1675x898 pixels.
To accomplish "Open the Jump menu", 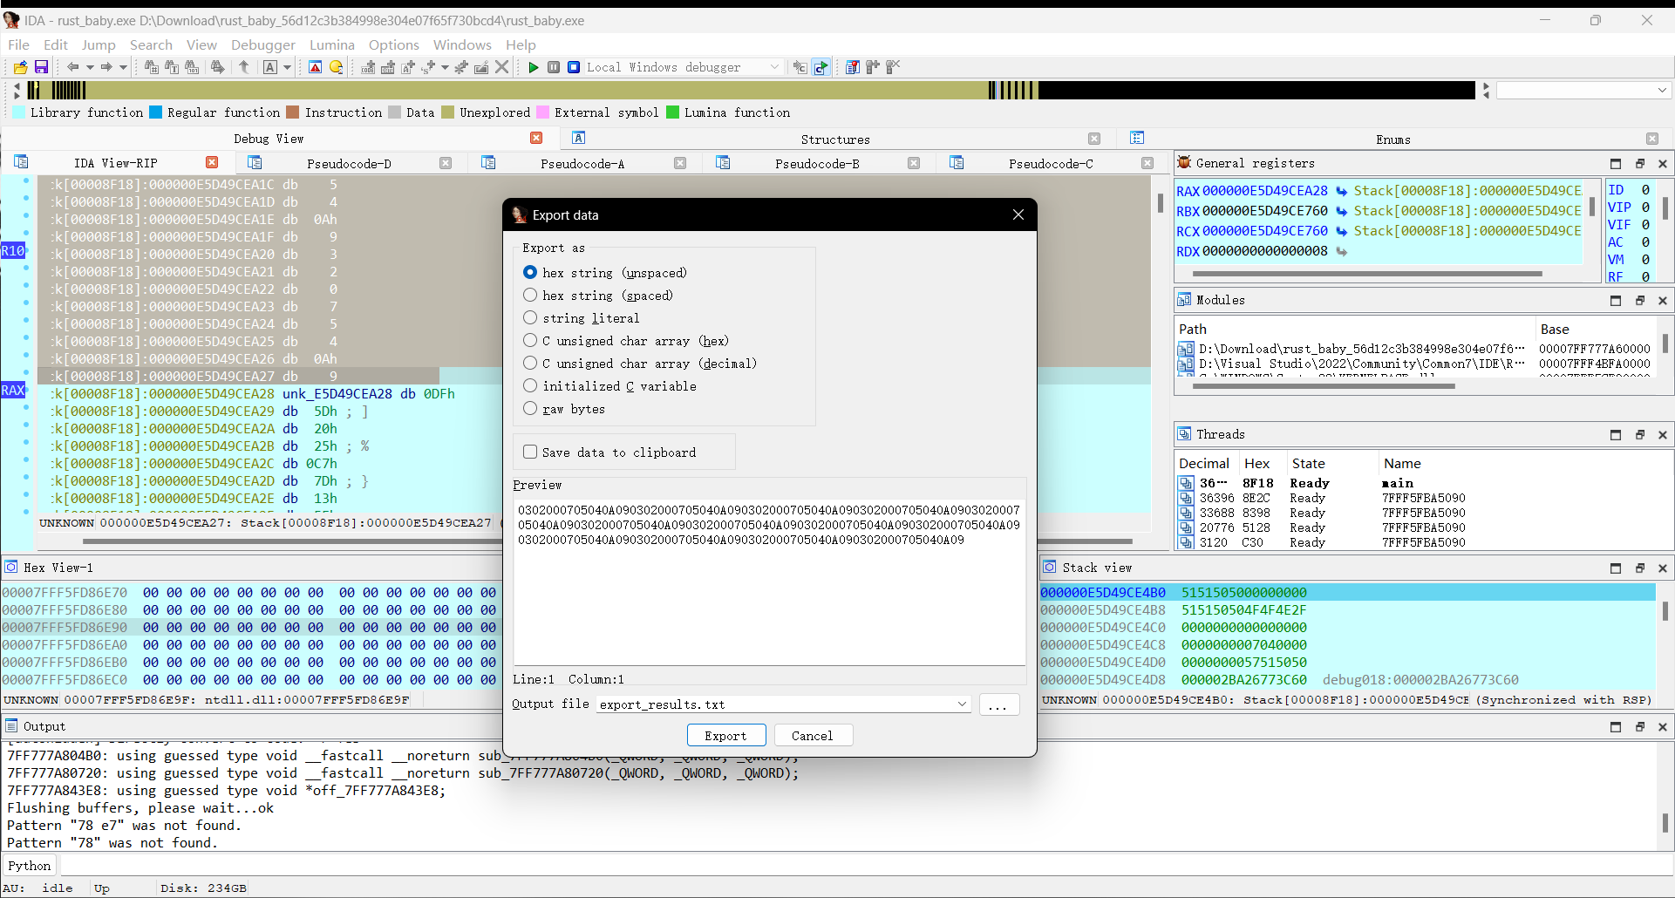I will [x=99, y=44].
